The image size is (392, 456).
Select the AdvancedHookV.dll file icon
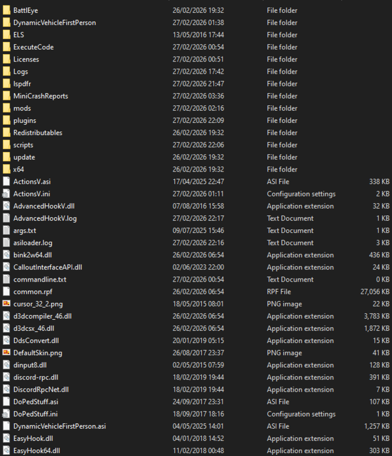[x=7, y=206]
